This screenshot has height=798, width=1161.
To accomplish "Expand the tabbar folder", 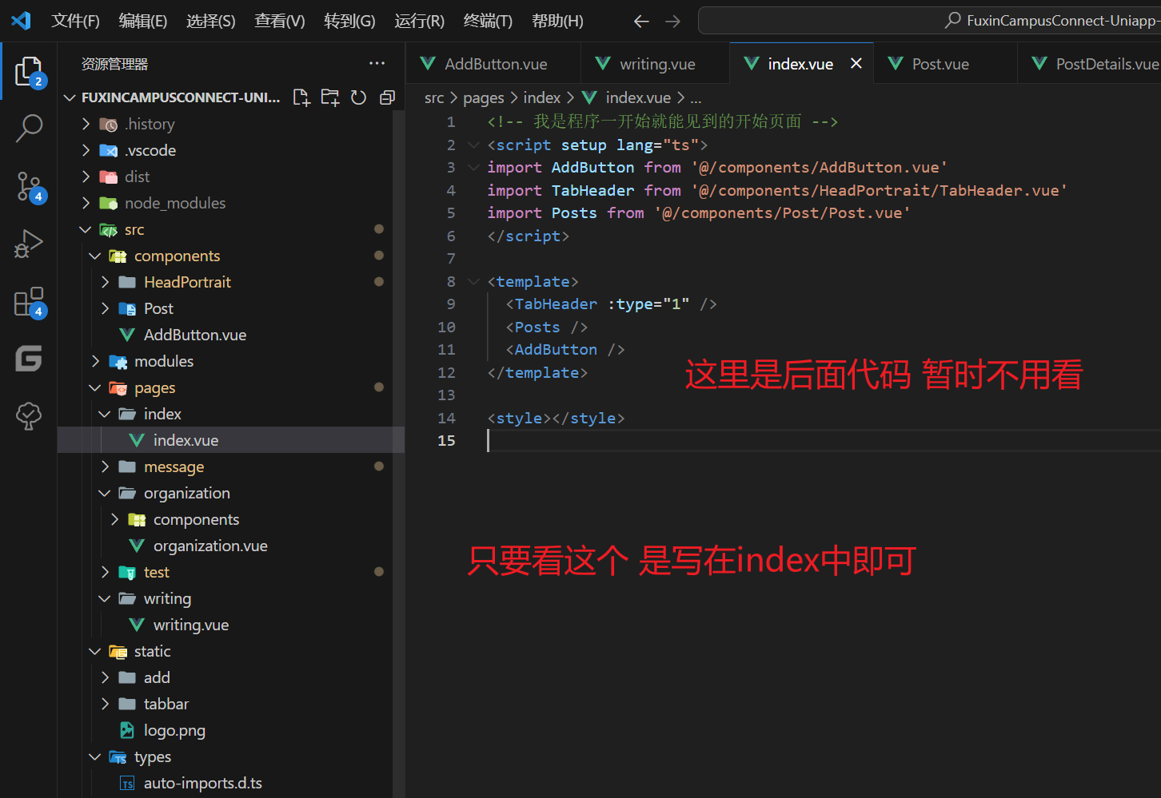I will click(106, 704).
